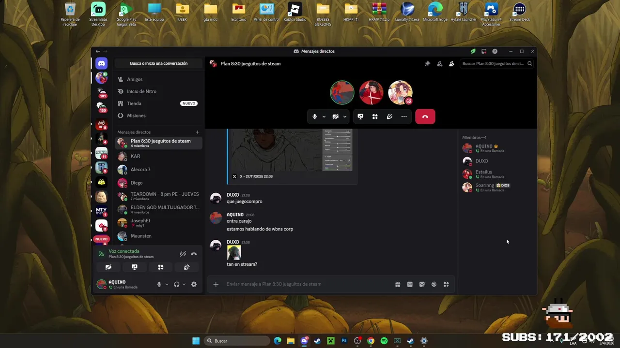Deafen with headphones icon in user panel

click(177, 284)
